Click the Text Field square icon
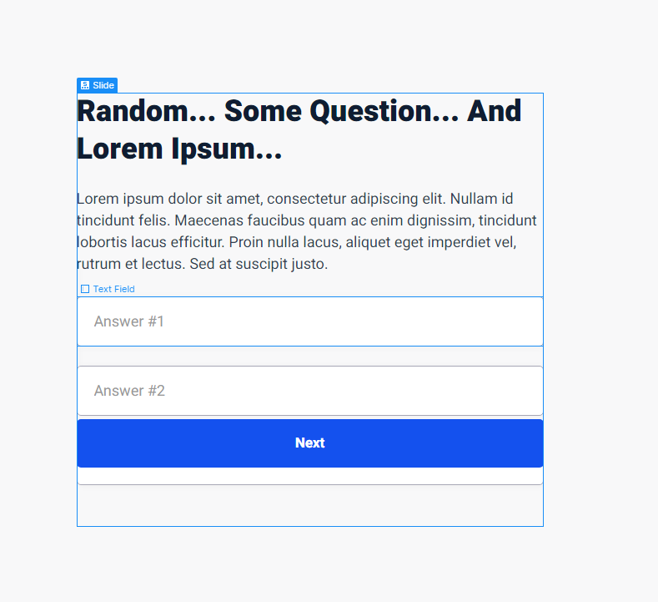 (85, 289)
